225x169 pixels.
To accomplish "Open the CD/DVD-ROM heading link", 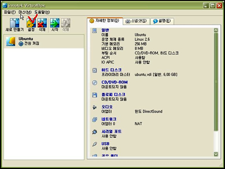I will 114,82.
